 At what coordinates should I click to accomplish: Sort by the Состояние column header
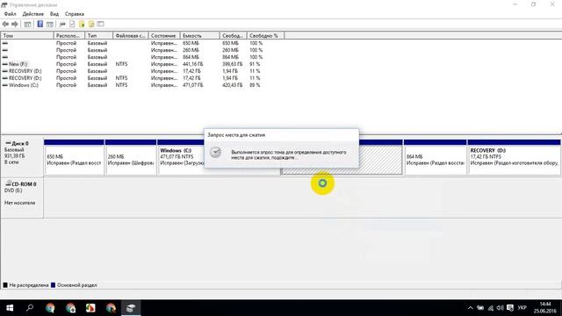[x=164, y=35]
